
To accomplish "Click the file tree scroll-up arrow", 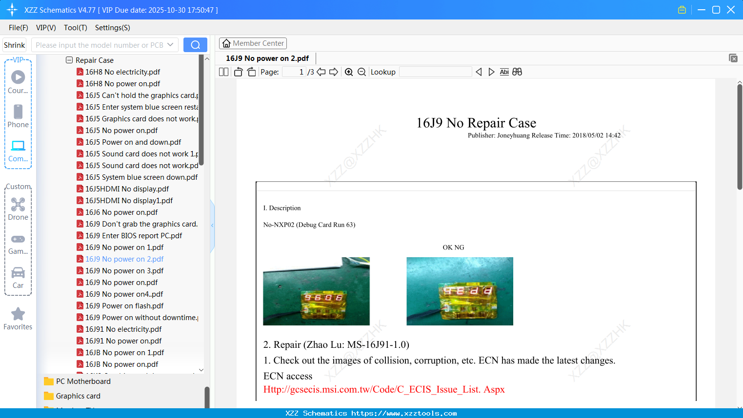I will 207,59.
